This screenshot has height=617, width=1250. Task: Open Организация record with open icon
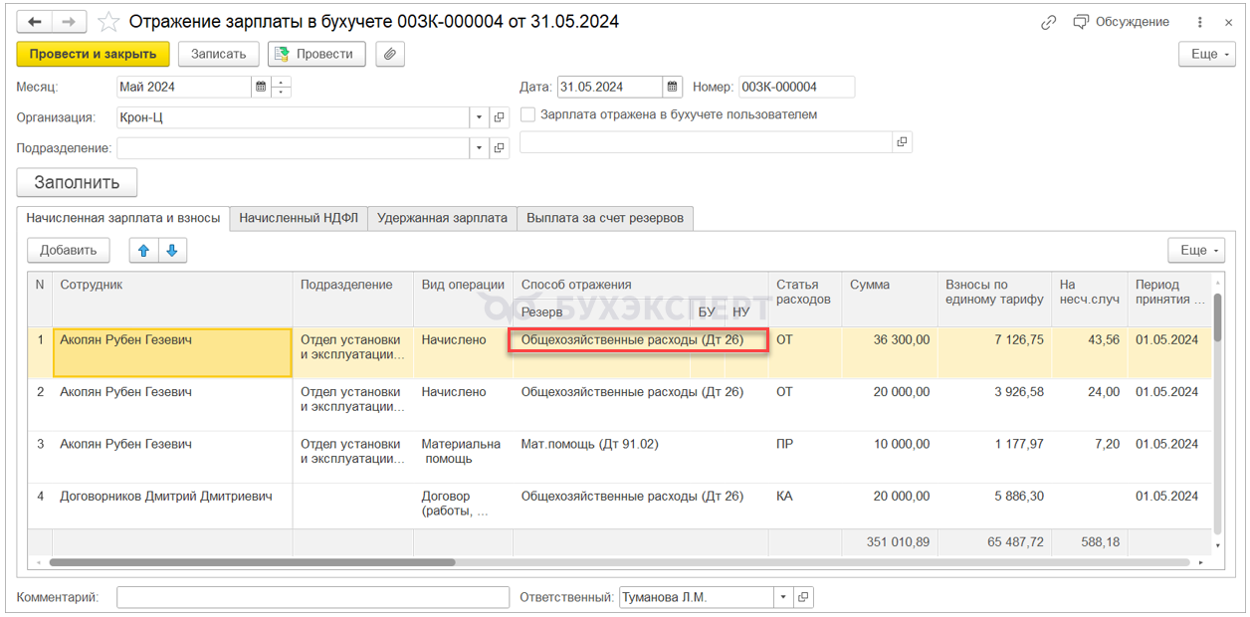click(500, 117)
